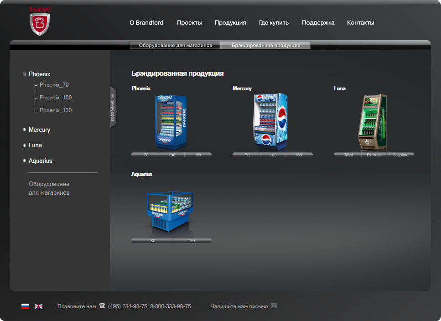Click the Aquarius island cooler image
The height and width of the screenshot is (321, 441).
pos(170,212)
